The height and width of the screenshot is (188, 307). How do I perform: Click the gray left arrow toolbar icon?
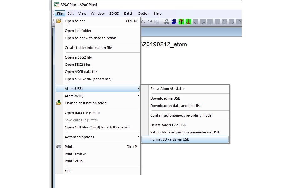click(224, 22)
